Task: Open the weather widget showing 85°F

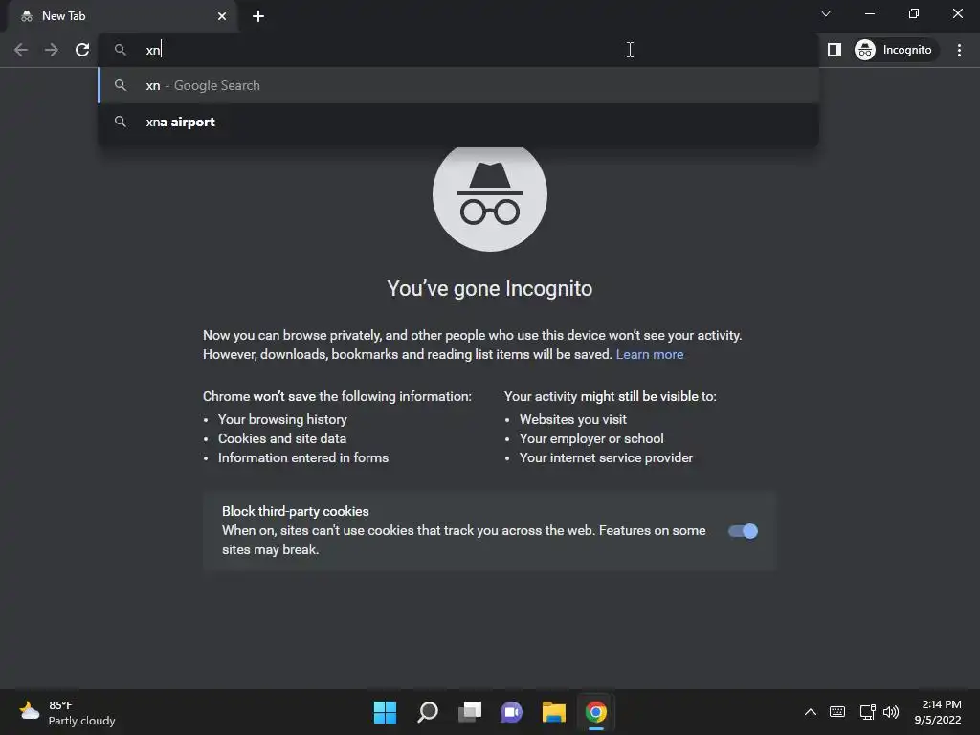Action: 68,712
